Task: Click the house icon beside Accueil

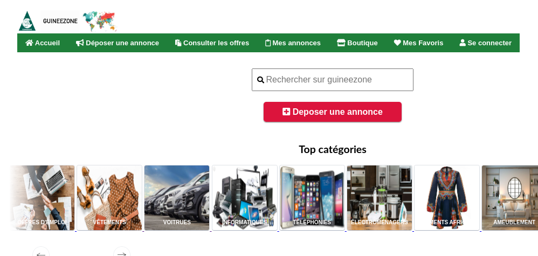Action: click(x=30, y=43)
